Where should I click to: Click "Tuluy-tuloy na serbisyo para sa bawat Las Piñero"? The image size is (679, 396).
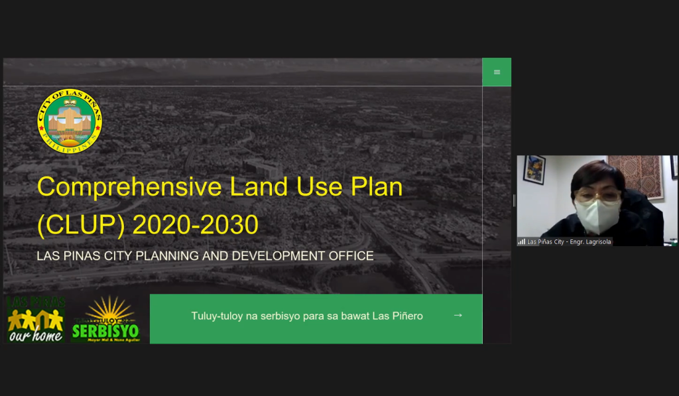(307, 316)
